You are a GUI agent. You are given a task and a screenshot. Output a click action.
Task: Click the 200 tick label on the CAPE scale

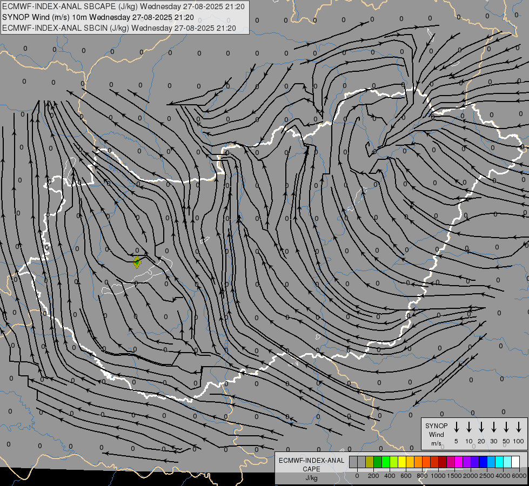tap(373, 476)
